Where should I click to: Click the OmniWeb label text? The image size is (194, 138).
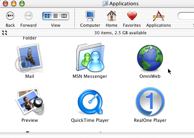click(x=150, y=76)
